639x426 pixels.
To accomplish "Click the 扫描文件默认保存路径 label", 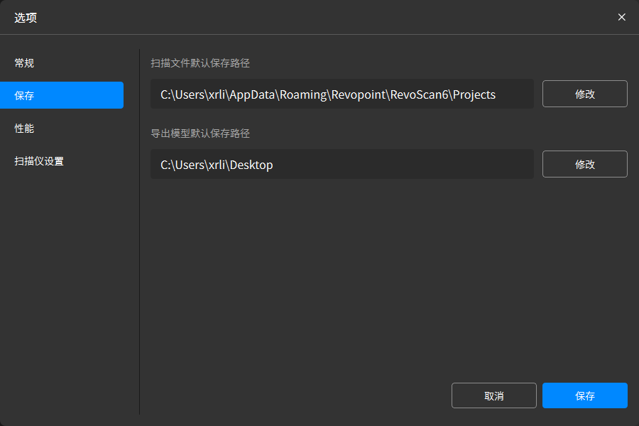I will tap(200, 63).
